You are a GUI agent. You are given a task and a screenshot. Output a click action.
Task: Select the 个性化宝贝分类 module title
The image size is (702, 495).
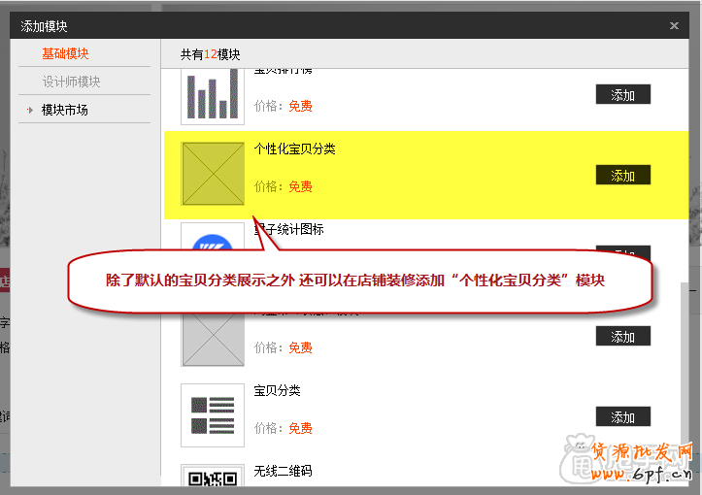(x=295, y=149)
